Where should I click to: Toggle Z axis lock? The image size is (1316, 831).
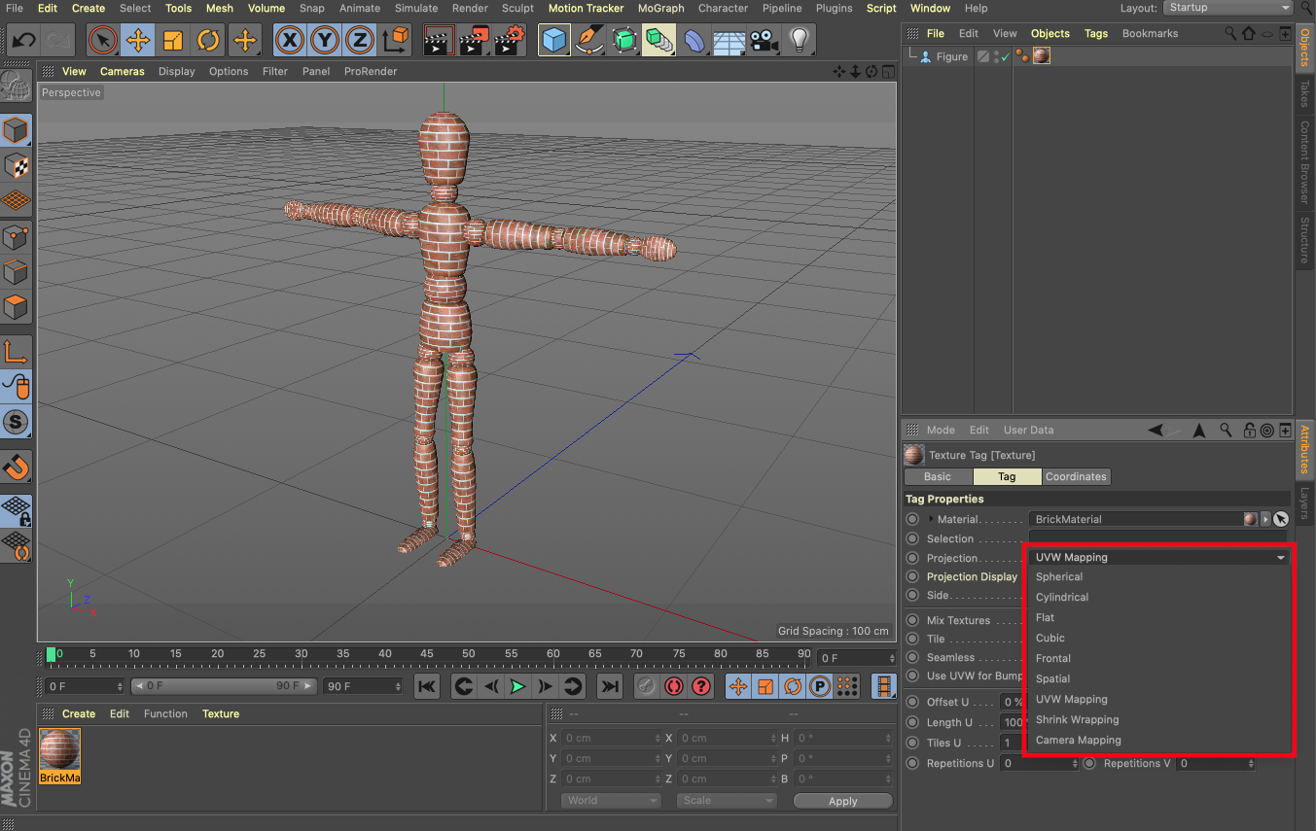(360, 41)
